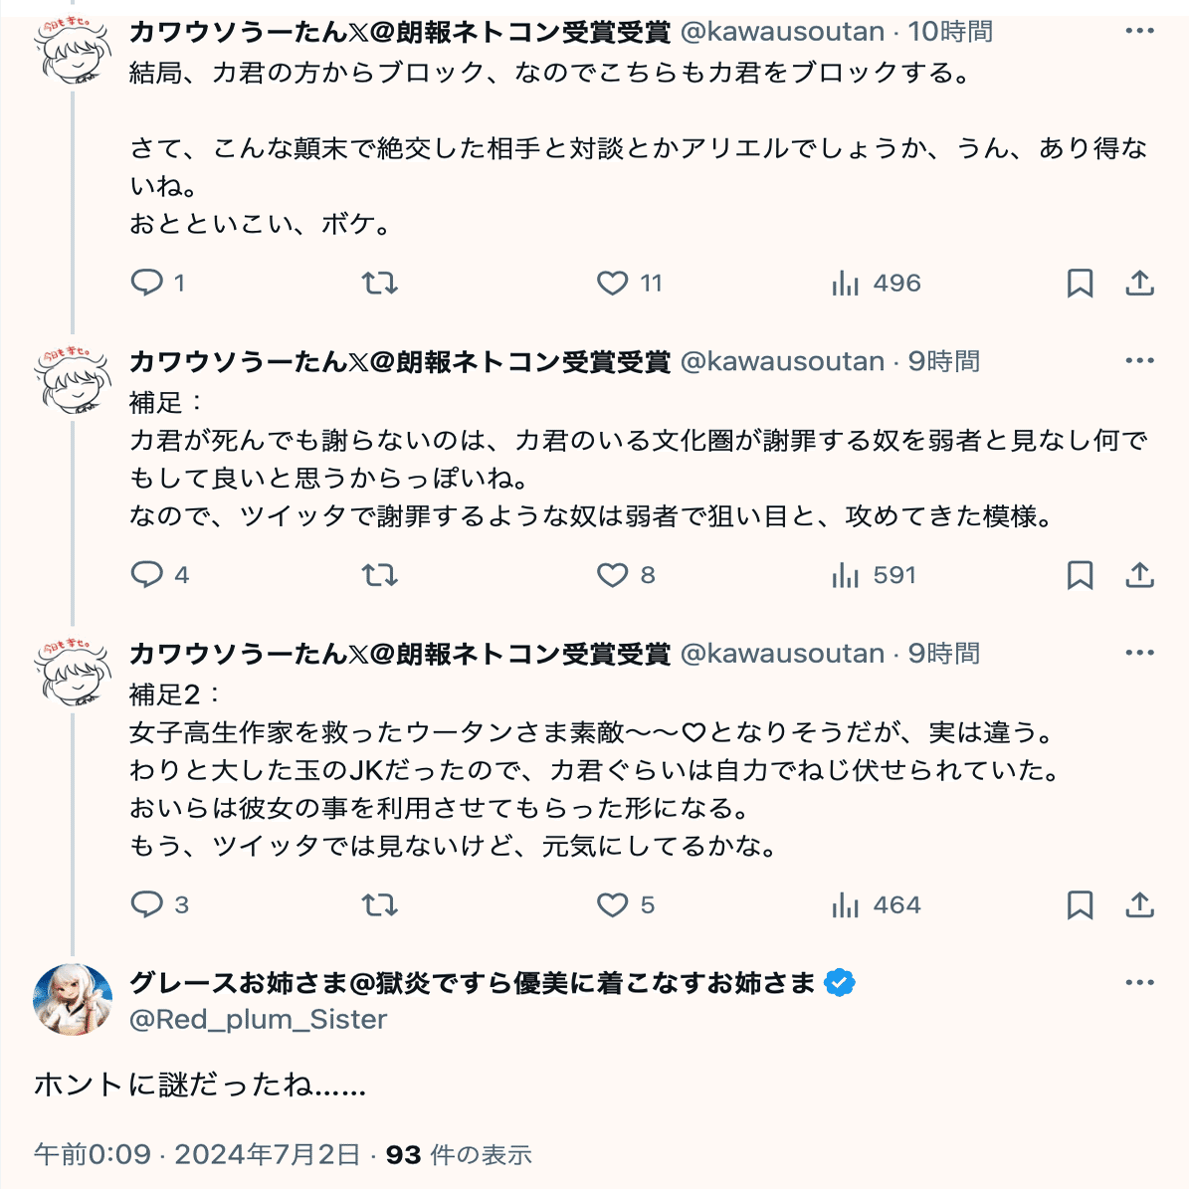The width and height of the screenshot is (1189, 1189).
Task: Click the blue verified badge icon
Action: click(x=841, y=983)
